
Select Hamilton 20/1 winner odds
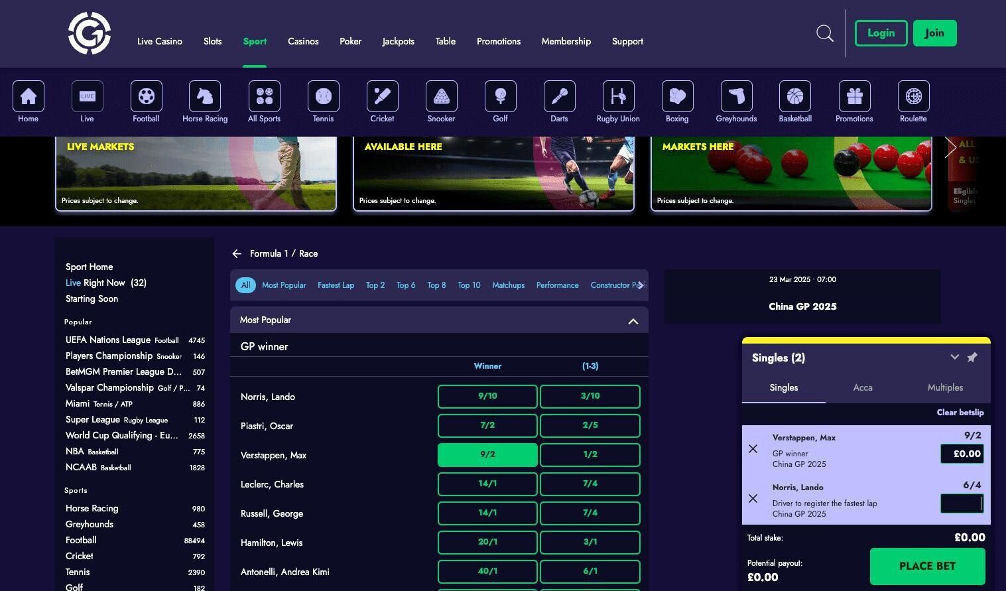[x=487, y=543]
